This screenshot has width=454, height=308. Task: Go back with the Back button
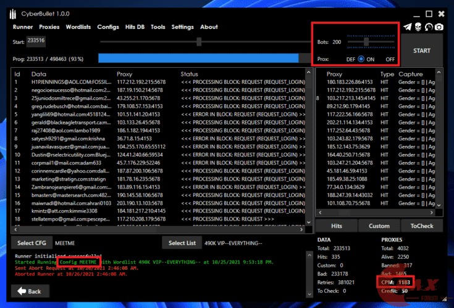(30, 291)
